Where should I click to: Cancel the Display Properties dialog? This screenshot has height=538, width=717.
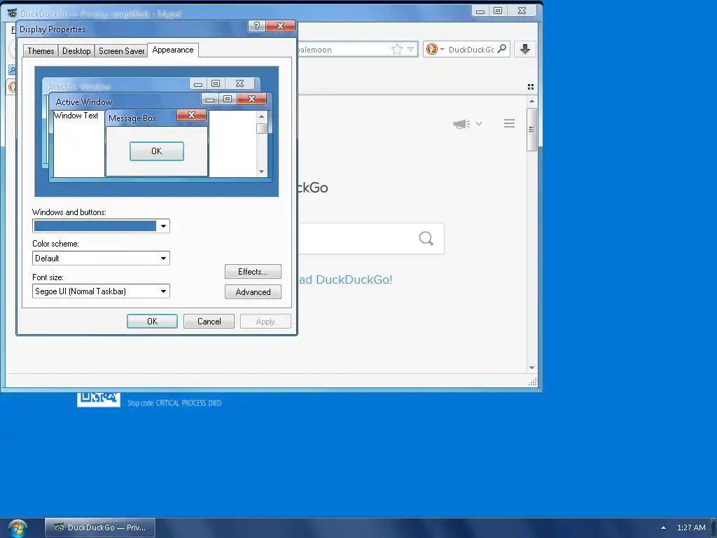(x=209, y=321)
